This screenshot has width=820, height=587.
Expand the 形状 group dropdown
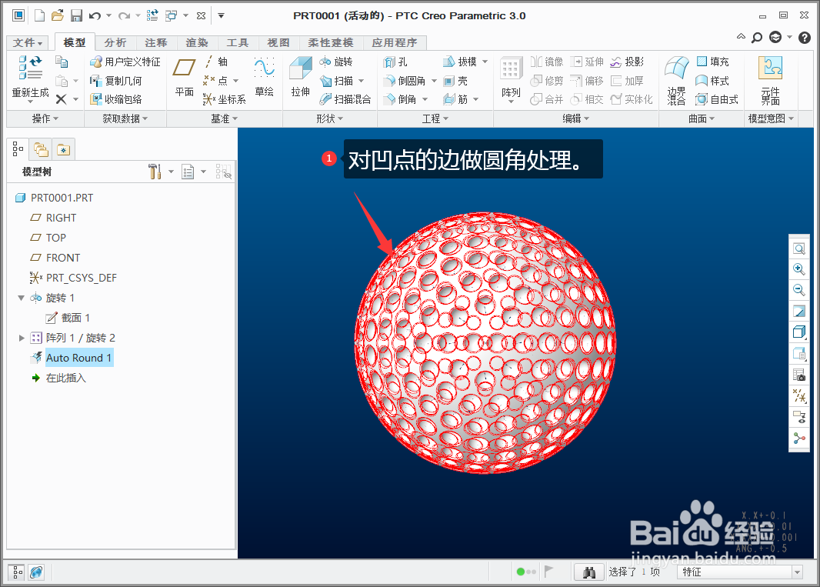(x=330, y=118)
